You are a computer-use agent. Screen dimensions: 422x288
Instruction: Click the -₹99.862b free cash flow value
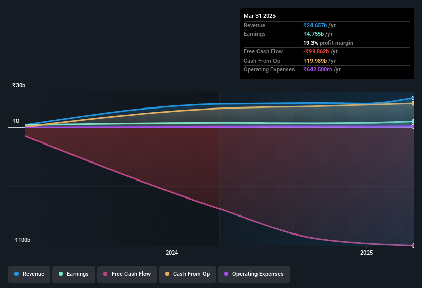pyautogui.click(x=316, y=51)
